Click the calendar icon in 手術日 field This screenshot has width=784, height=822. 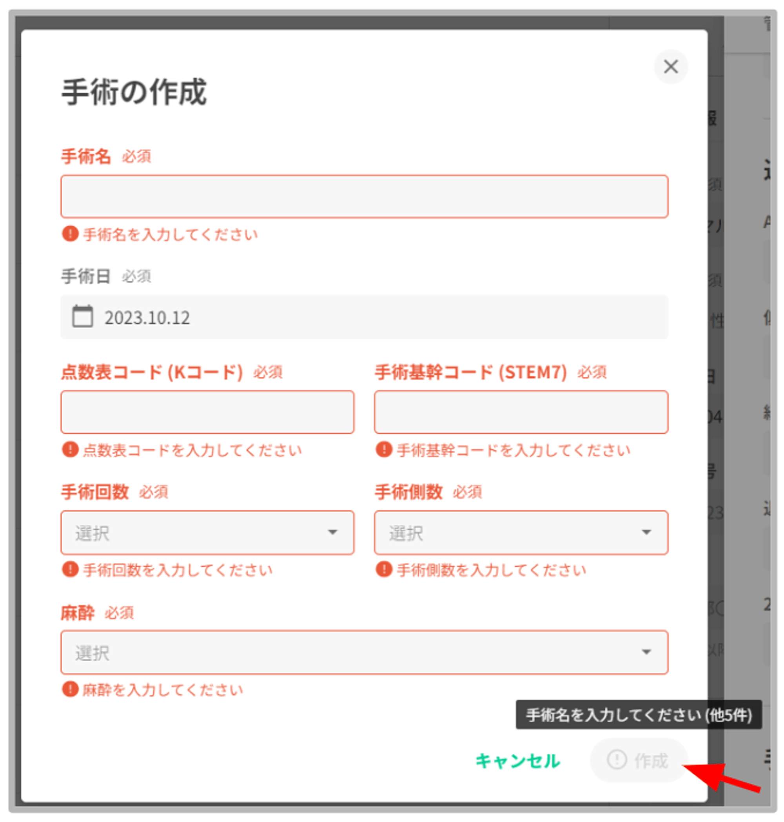pos(82,316)
